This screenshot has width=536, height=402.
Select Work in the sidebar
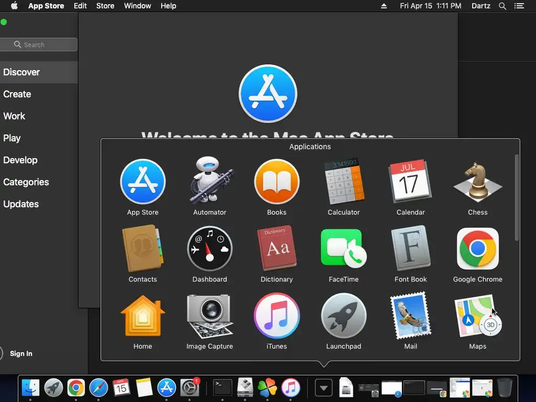39,116
